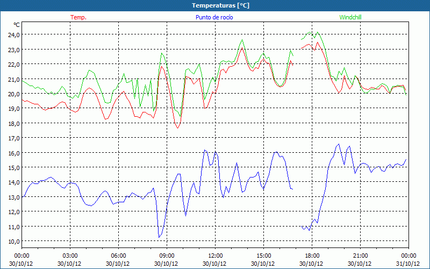The height and width of the screenshot is (269, 430).
Task: Click the 14,0 y-axis value
Action: (x=15, y=182)
